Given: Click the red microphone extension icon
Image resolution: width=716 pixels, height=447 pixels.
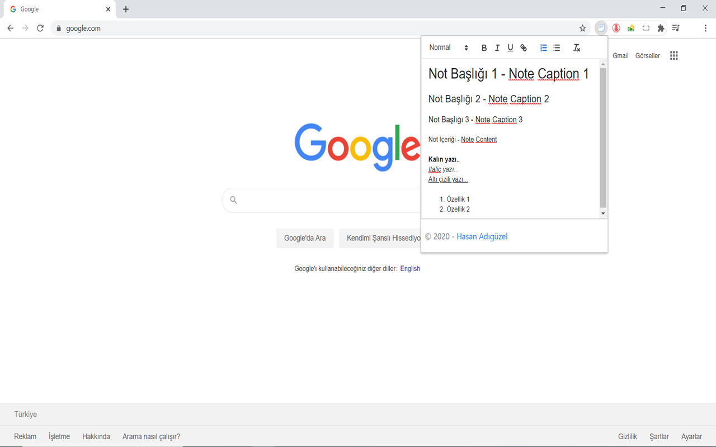Looking at the screenshot, I should (616, 28).
